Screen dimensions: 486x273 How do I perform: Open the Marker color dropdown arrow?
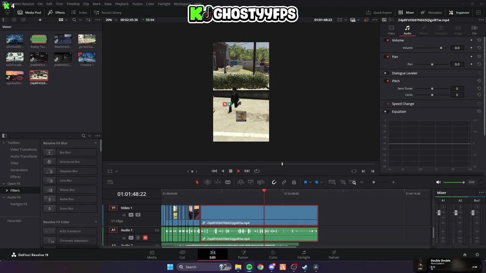pyautogui.click(x=321, y=182)
